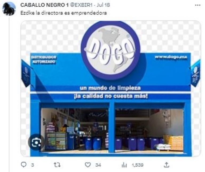Click the reply count 3
Image resolution: width=205 pixels, height=172 pixels.
pyautogui.click(x=32, y=165)
